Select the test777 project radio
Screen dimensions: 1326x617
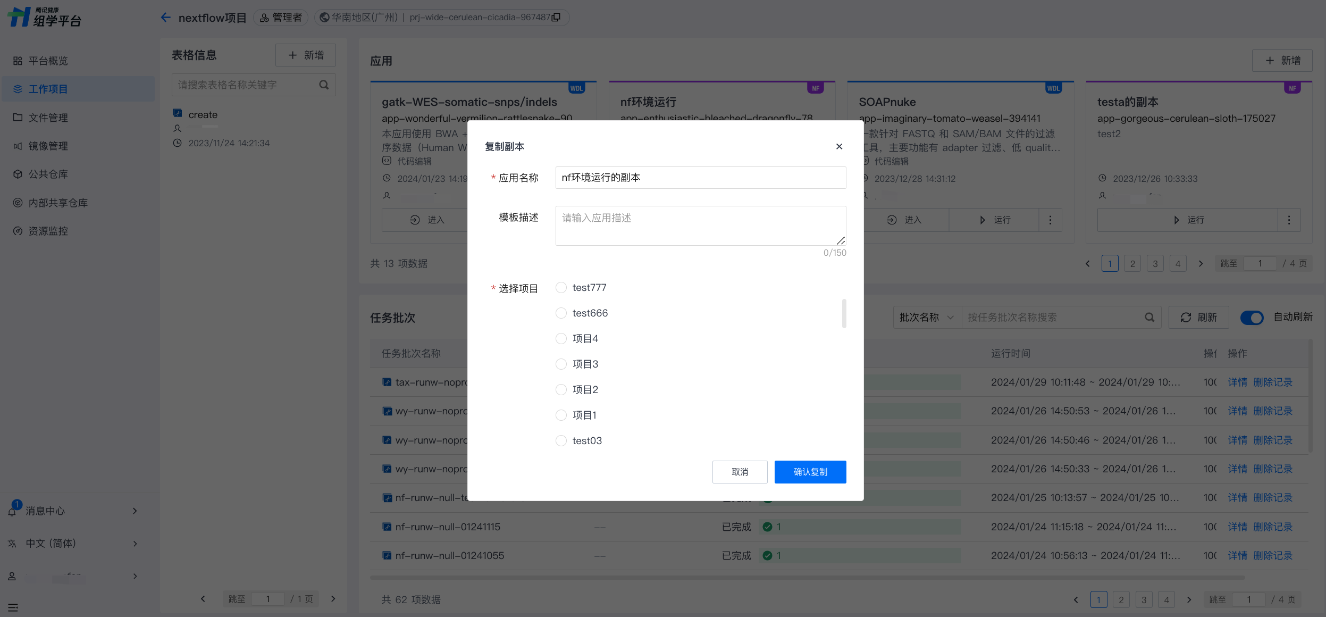click(x=561, y=288)
